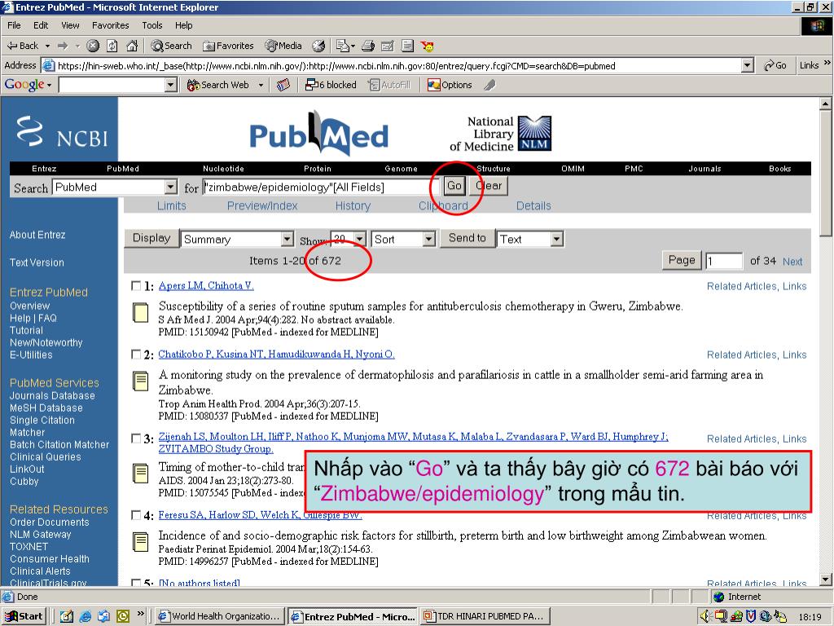
Task: Switch to the Preview/Index tab
Action: (262, 206)
